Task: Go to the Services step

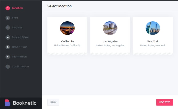Action: [x=17, y=28]
